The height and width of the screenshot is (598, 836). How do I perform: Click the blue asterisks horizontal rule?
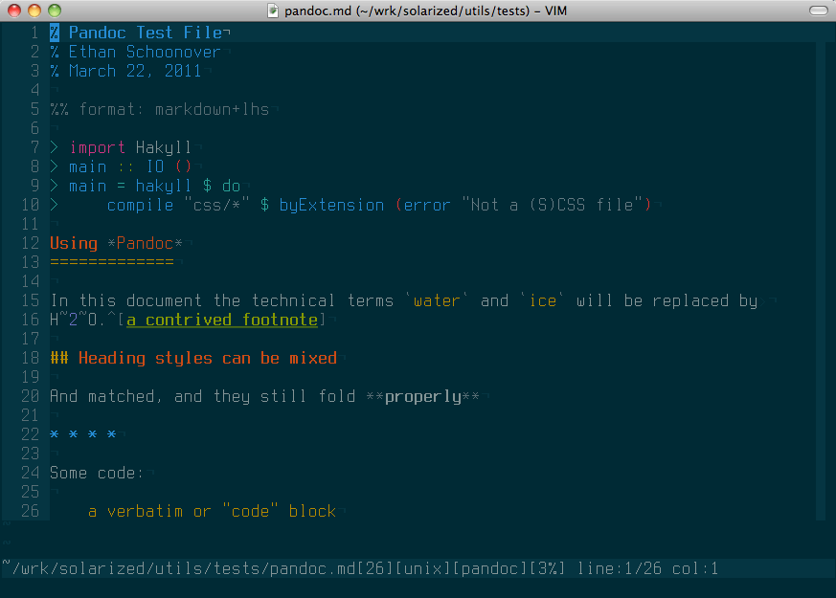pyautogui.click(x=83, y=434)
